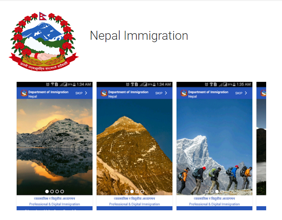The width and height of the screenshot is (282, 220).
Task: Click emblem icon in partially visible fourth screenshot
Action: (263, 93)
